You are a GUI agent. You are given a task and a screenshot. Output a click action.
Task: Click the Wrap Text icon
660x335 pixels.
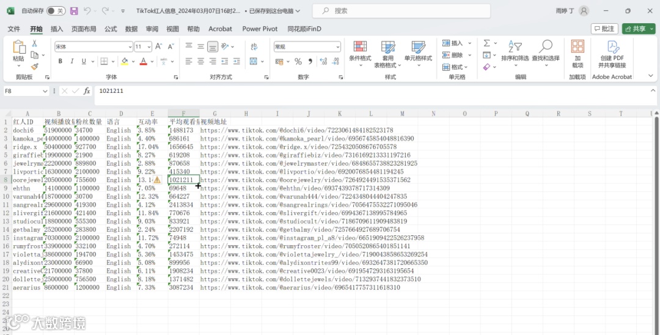click(x=254, y=46)
